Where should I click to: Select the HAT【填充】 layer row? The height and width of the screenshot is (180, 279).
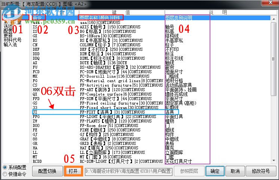coord(151,148)
